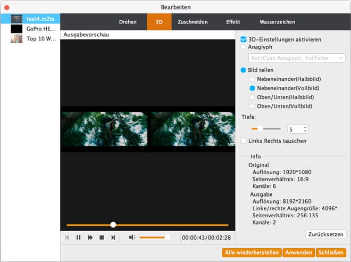Mute audio with the speaker icon
This screenshot has height=262, width=351.
[x=132, y=238]
